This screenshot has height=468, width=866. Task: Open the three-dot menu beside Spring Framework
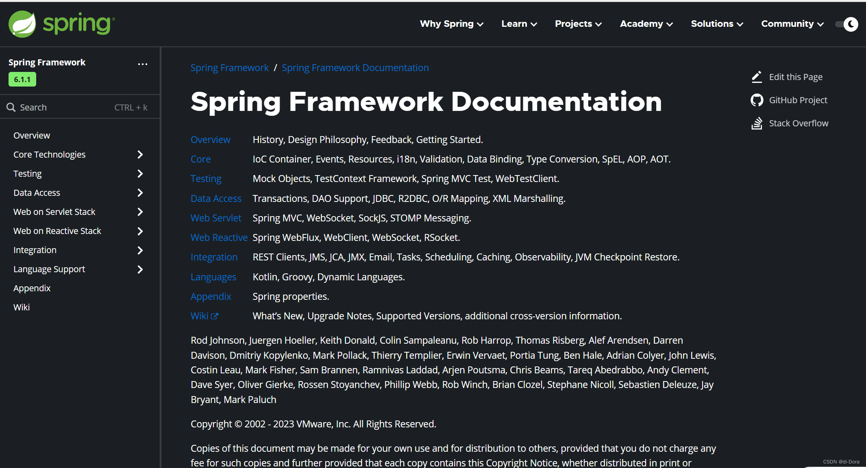(143, 64)
